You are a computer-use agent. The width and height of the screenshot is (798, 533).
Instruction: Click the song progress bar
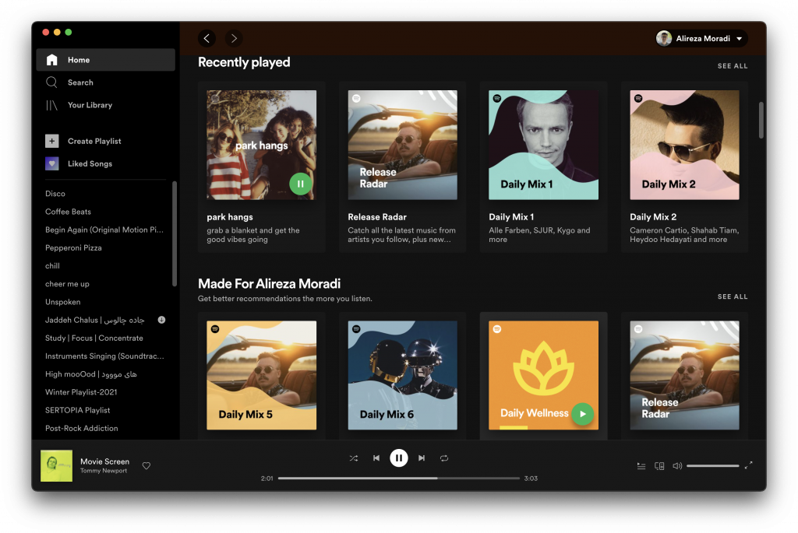399,478
